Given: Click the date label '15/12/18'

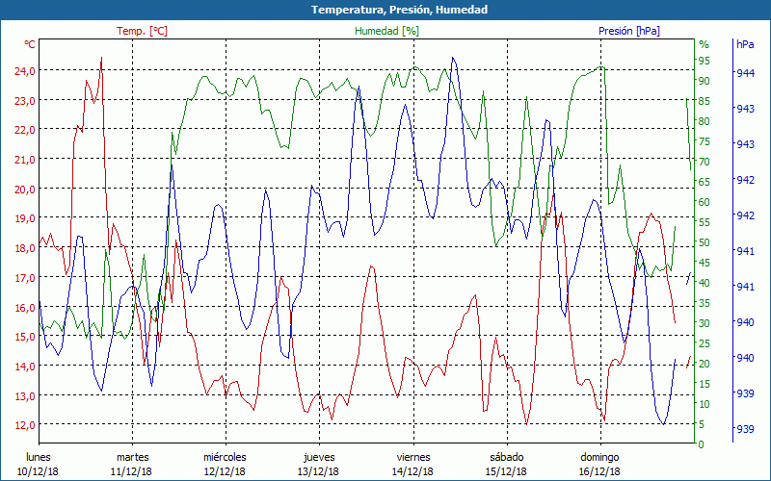Looking at the screenshot, I should coord(506,471).
